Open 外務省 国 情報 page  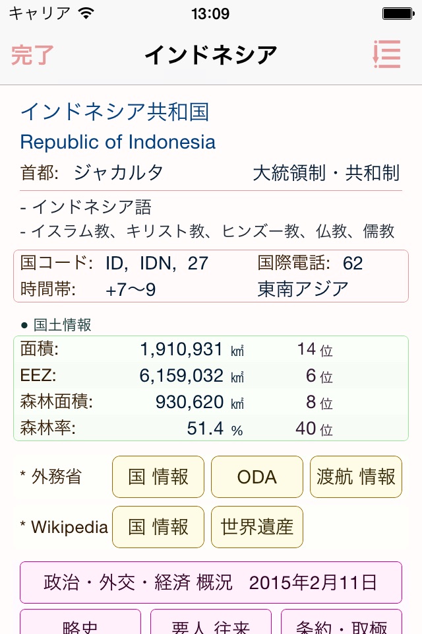158,477
